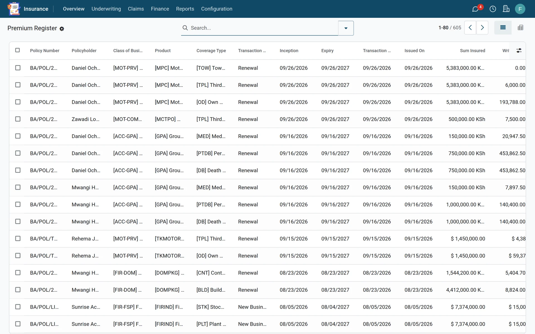535x334 pixels.
Task: Tick checkbox for Zawadi Lo... row
Action: coord(18,119)
